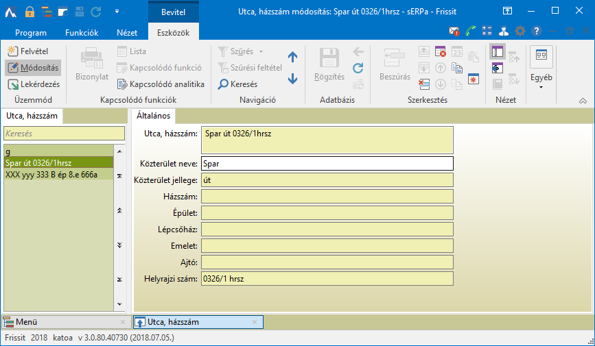Click the list scrollbar down arrow
Image resolution: width=595 pixels, height=346 pixels.
coord(119,303)
